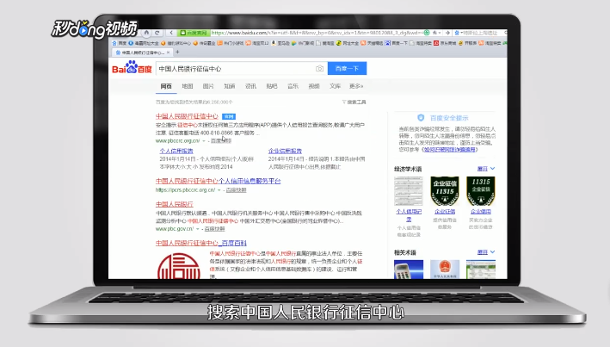Click the 企业征信 11315 badge thumbnail
This screenshot has width=610, height=347.
coord(445,191)
